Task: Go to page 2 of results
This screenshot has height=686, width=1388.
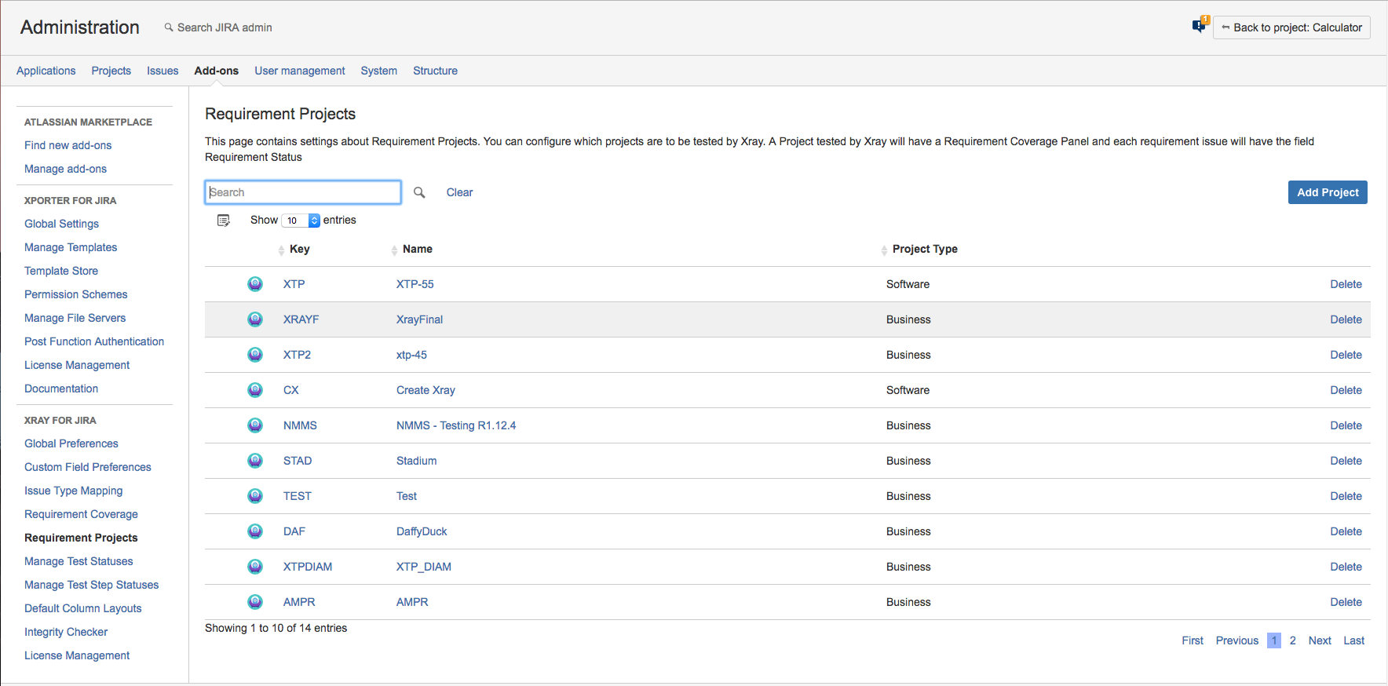Action: (x=1292, y=640)
